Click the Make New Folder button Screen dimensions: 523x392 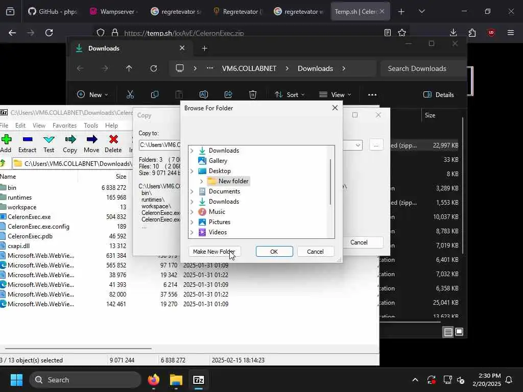214,251
